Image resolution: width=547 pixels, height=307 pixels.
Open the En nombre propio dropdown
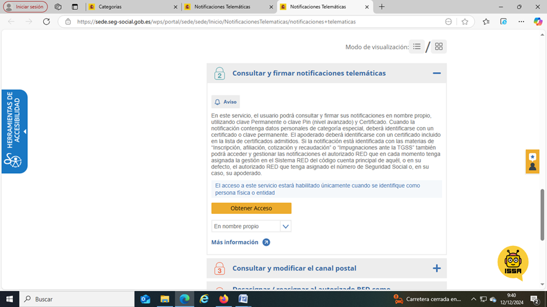[x=251, y=226]
